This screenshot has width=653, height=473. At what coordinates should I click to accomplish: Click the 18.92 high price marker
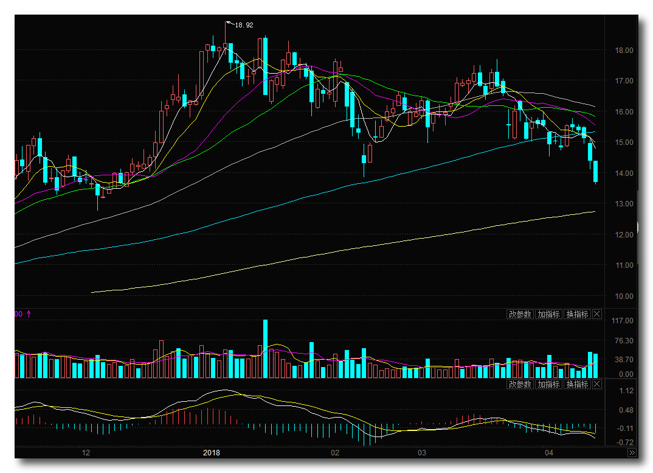coord(243,25)
